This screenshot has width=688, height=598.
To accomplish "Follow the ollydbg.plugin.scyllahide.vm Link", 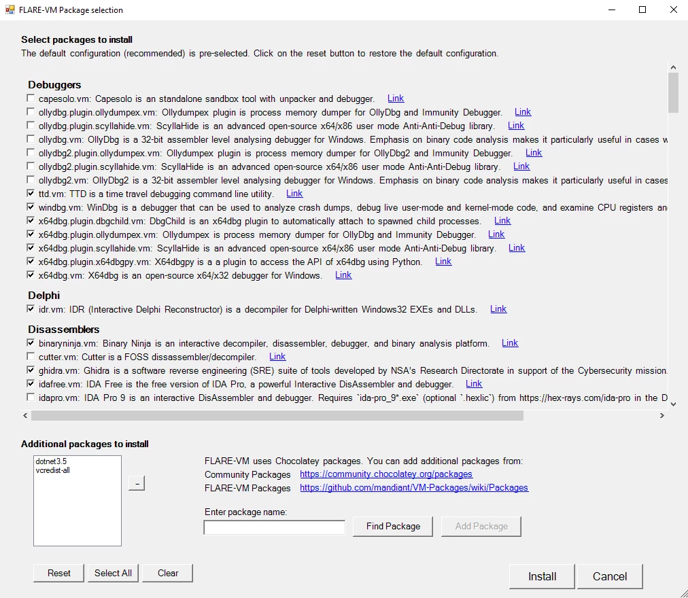I will (x=516, y=126).
